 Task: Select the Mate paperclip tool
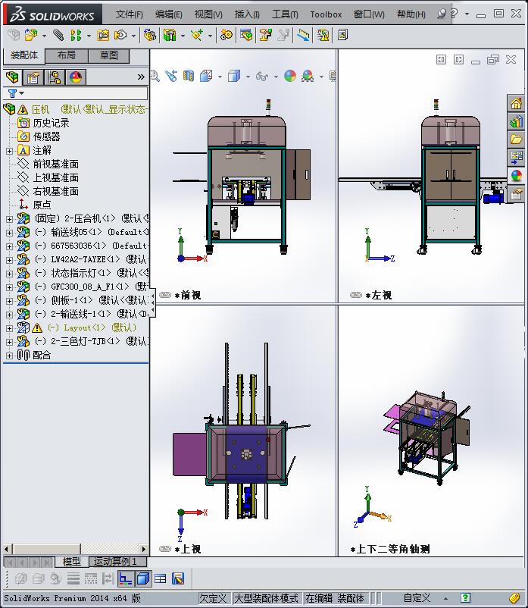58,36
